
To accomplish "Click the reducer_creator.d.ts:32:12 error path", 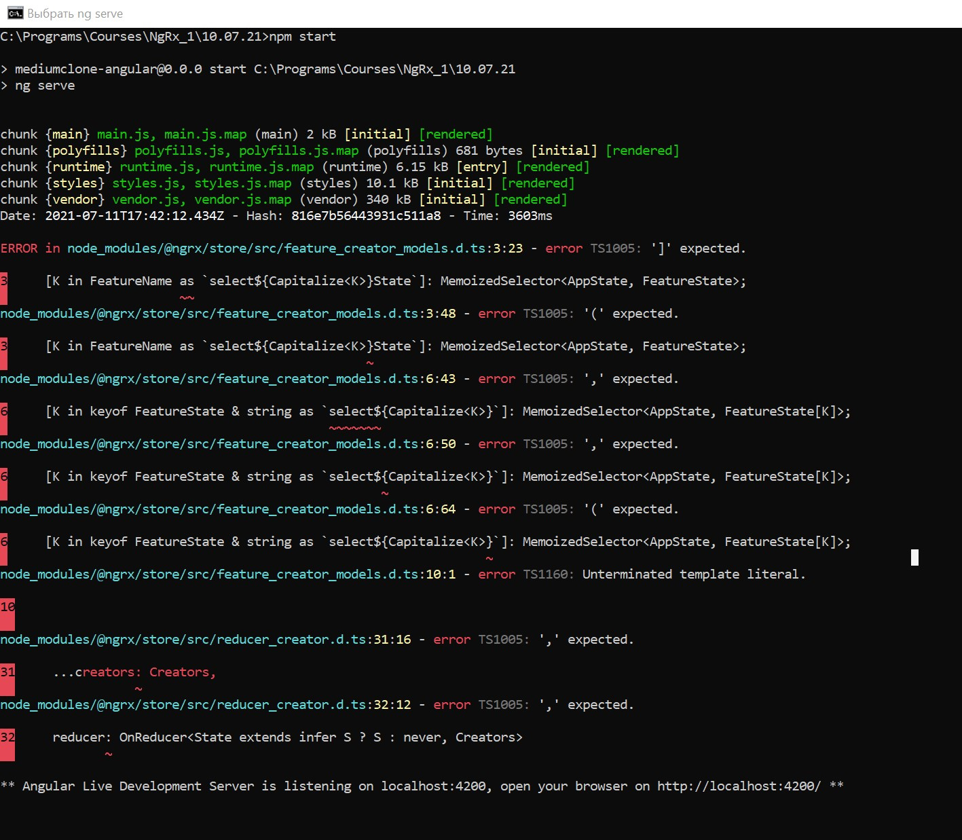I will click(x=206, y=705).
